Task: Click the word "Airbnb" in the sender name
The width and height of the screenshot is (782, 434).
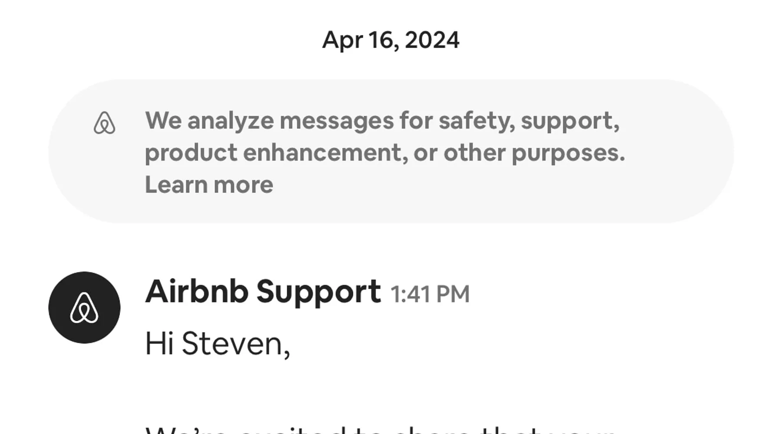Action: [x=197, y=291]
